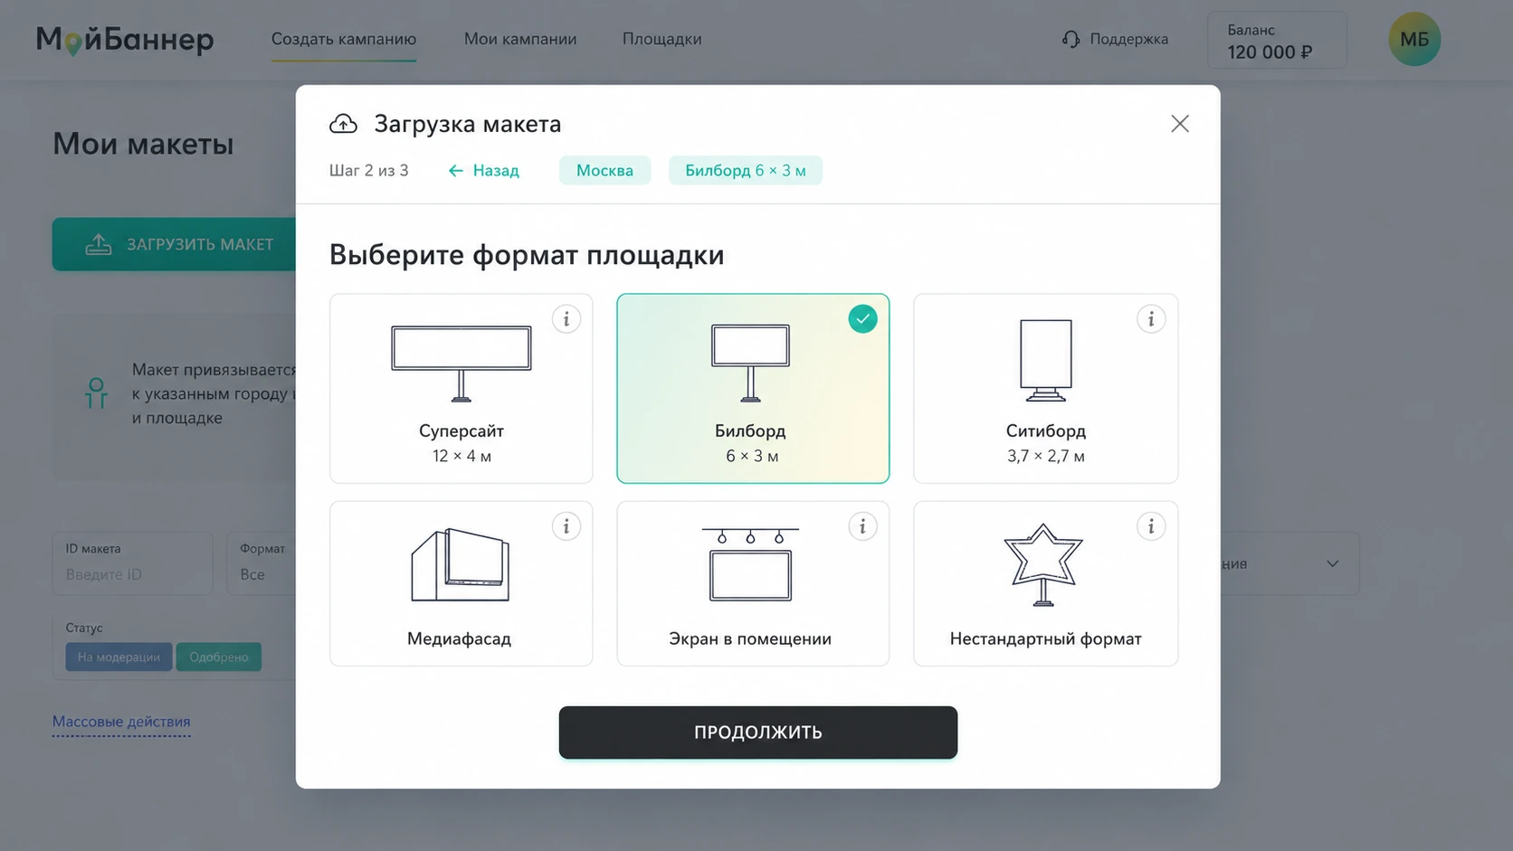Click the МойБаннер logo

(x=125, y=39)
